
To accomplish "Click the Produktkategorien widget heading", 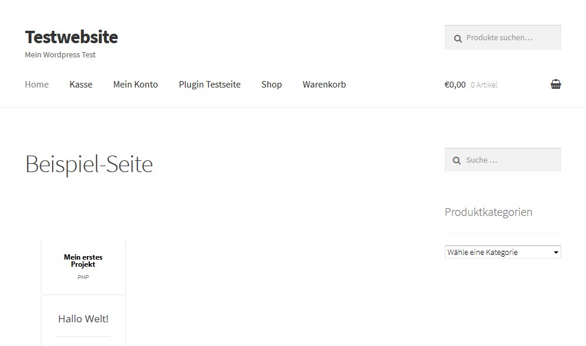I will pyautogui.click(x=488, y=212).
